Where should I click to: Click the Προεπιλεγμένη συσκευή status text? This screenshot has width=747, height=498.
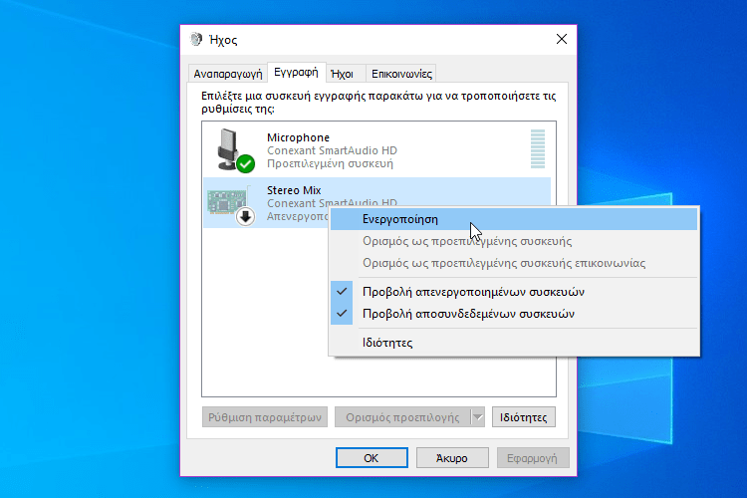click(x=330, y=163)
